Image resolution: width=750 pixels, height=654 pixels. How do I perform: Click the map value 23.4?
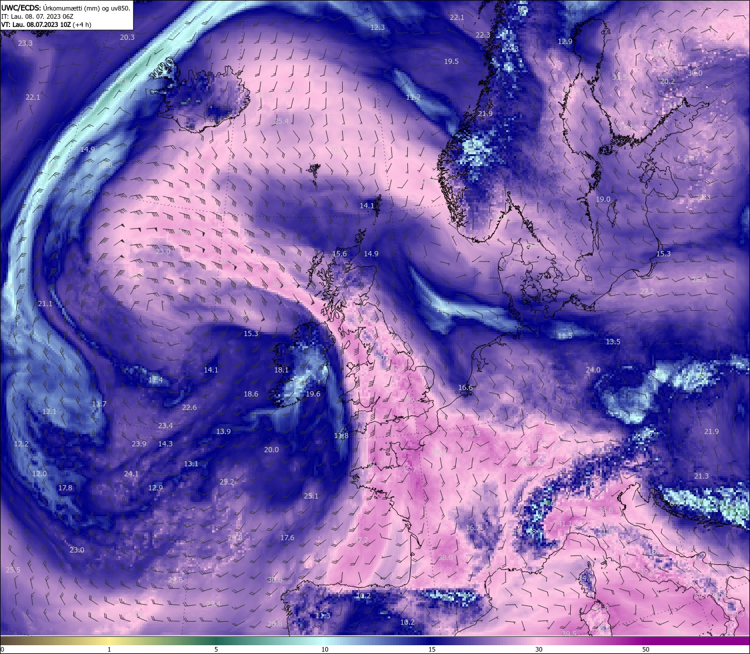(x=165, y=426)
